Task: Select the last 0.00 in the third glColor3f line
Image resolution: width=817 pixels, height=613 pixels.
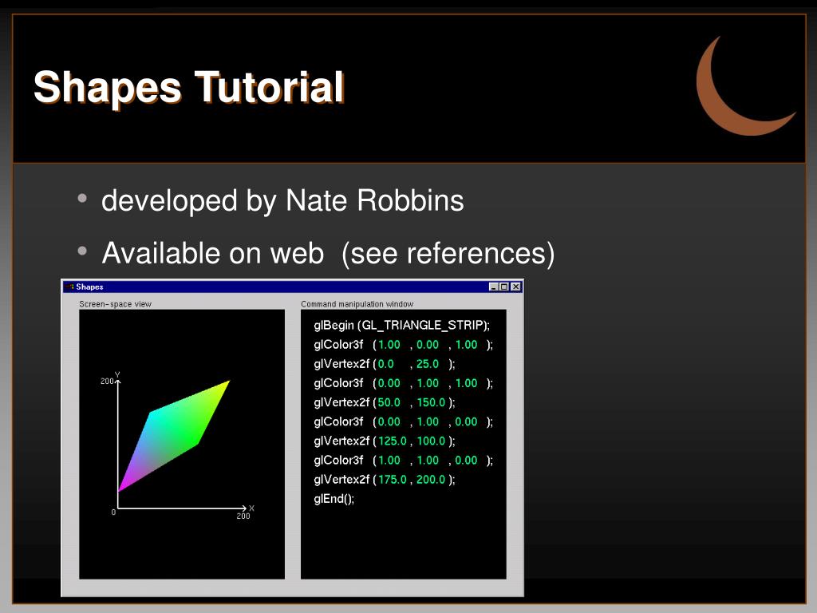Action: tap(466, 421)
